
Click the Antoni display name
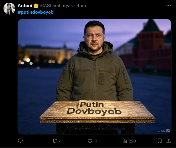25,6
